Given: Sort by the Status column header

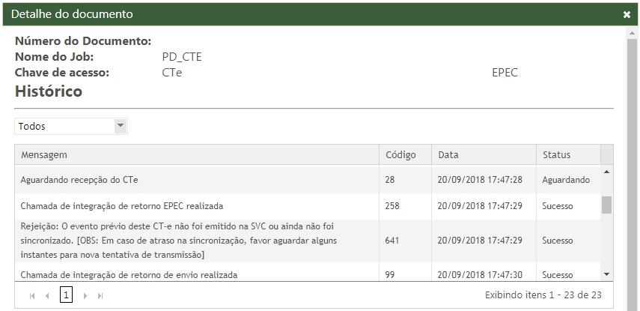Looking at the screenshot, I should coord(567,155).
